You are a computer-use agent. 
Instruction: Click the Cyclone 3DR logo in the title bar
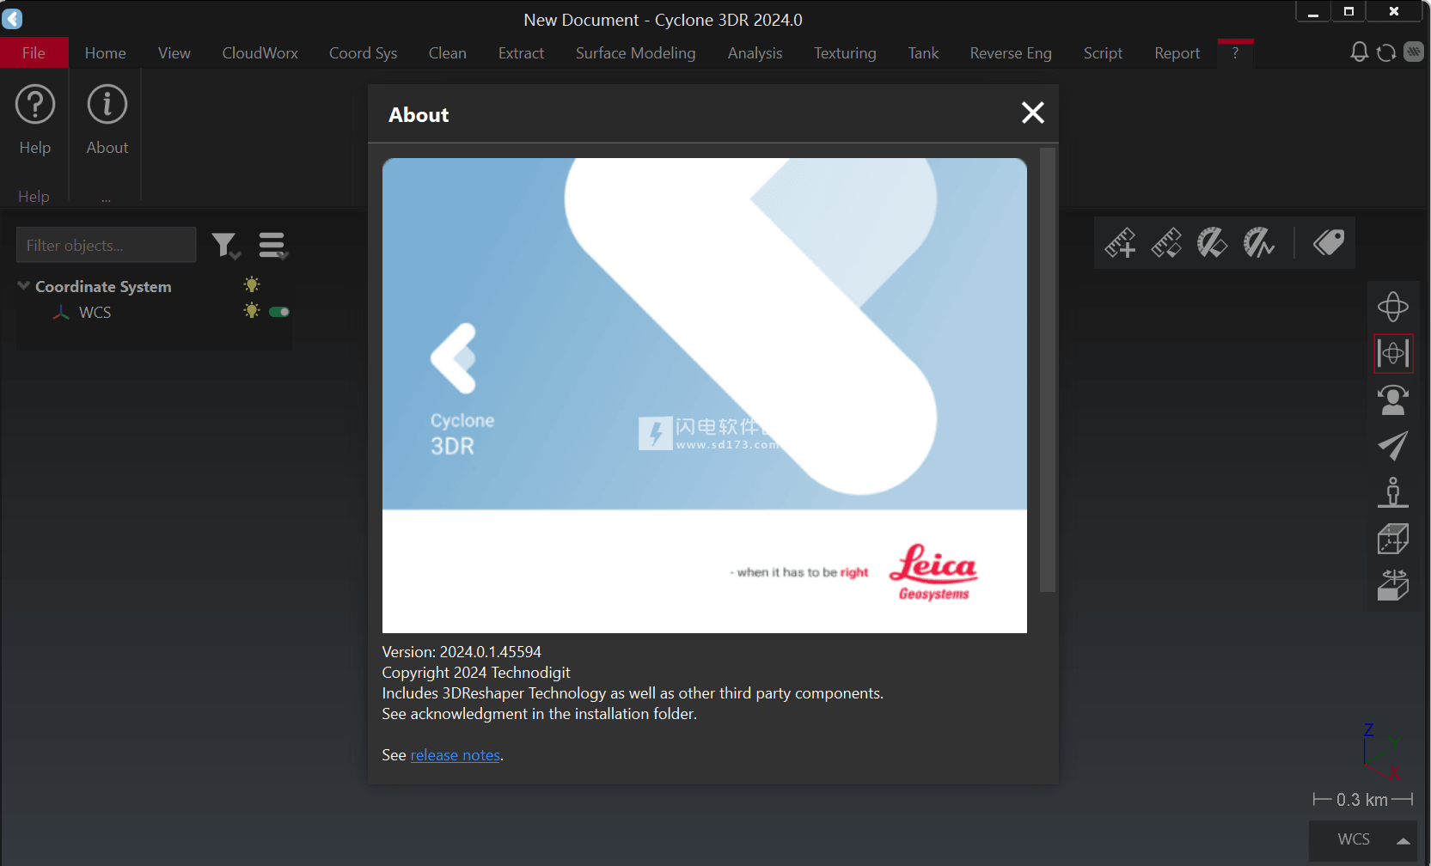[x=13, y=18]
